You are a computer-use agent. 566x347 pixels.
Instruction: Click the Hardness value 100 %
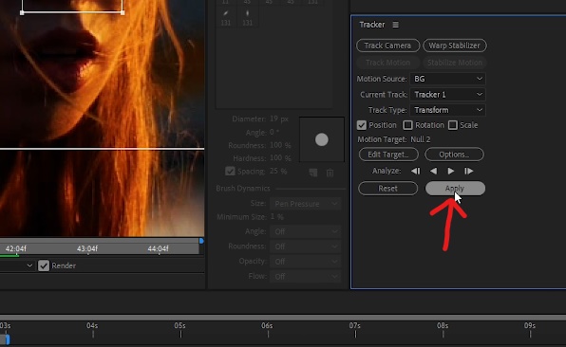280,158
